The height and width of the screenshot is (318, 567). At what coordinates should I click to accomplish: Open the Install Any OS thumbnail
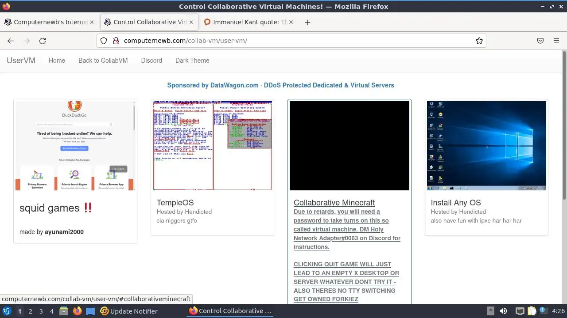tap(486, 146)
